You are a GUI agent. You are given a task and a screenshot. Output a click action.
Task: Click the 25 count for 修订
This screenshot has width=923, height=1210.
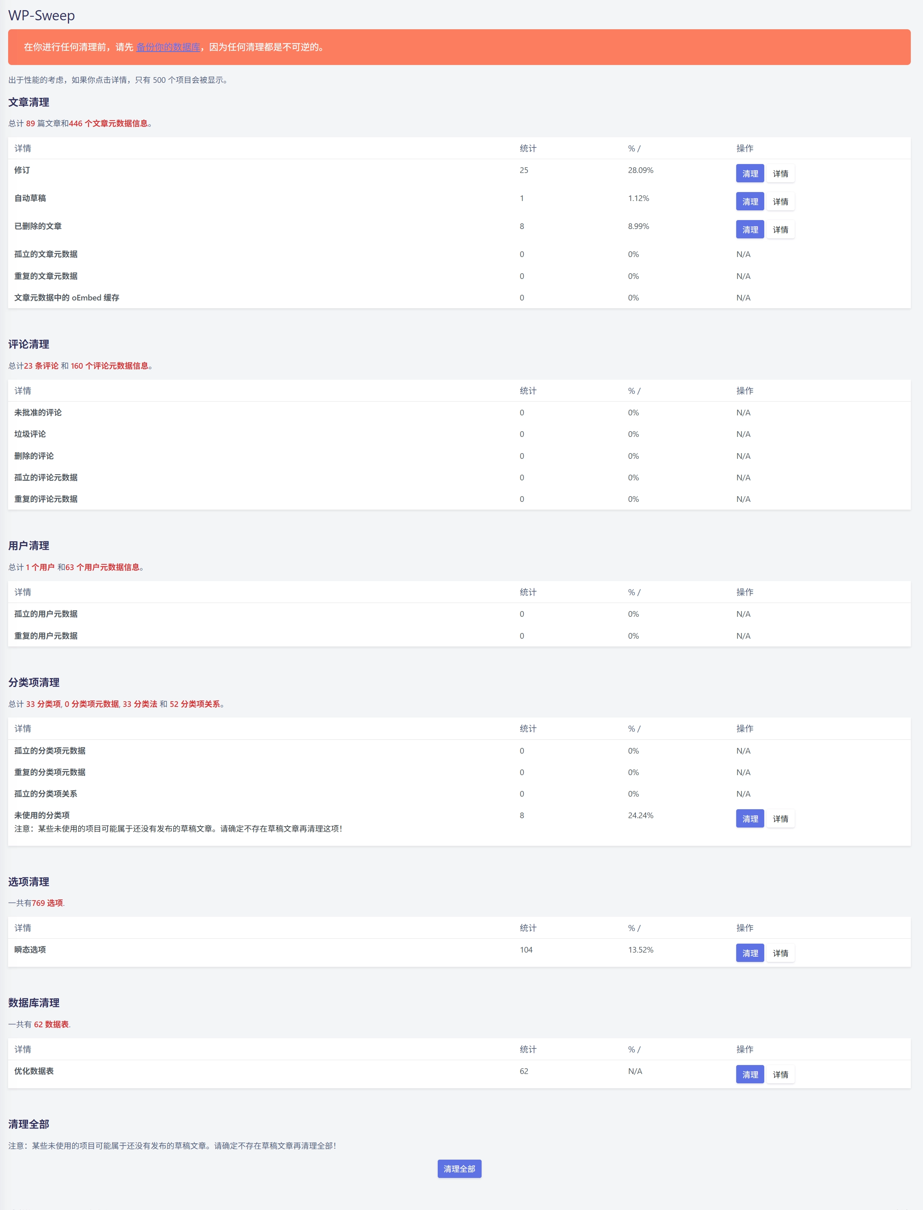523,170
